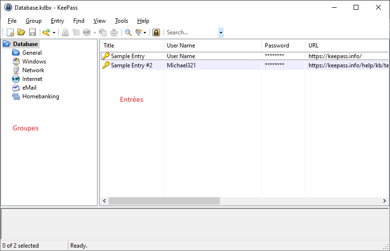
Task: Open the View menu
Action: (99, 21)
